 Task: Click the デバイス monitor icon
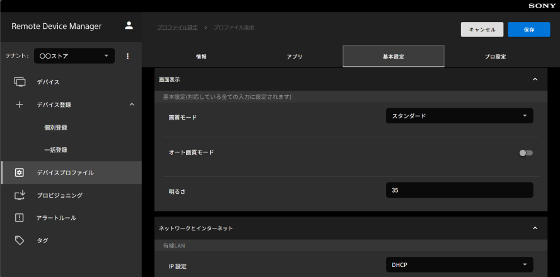[20, 82]
